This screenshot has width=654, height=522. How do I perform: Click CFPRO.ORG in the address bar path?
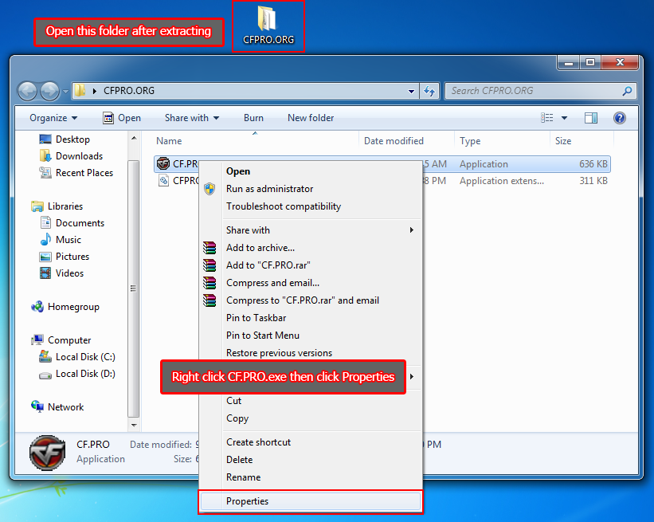click(129, 91)
